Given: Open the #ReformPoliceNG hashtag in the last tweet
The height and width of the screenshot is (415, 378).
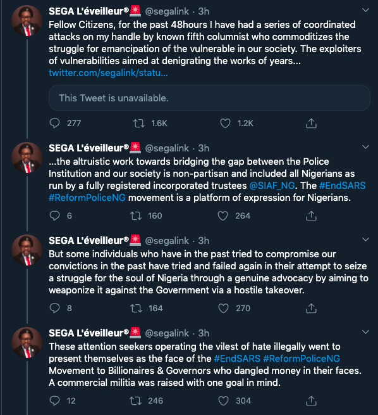Looking at the screenshot, I should click(x=302, y=359).
